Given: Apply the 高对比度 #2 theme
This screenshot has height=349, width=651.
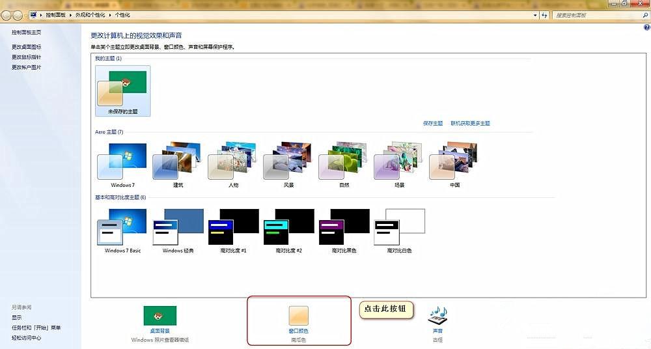Looking at the screenshot, I should point(288,230).
